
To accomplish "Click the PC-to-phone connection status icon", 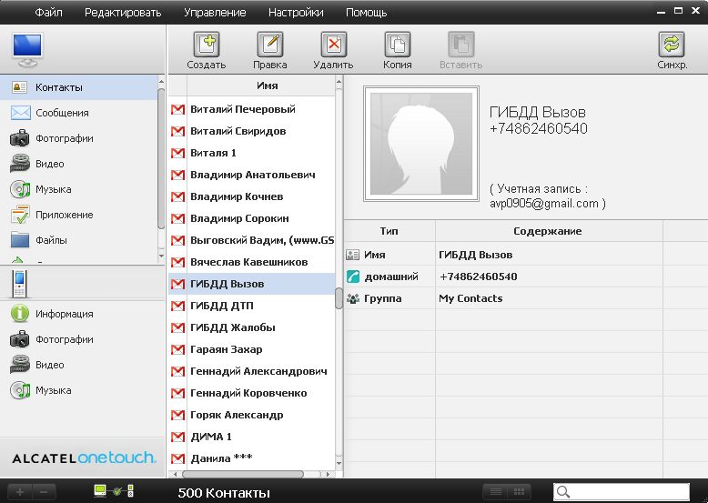I will (114, 490).
